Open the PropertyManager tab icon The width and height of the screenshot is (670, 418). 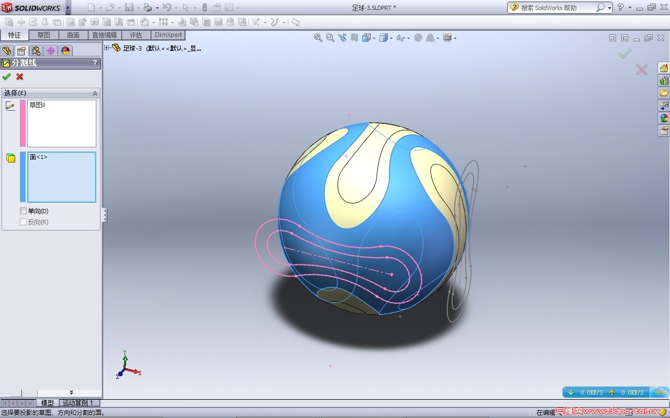tap(21, 51)
